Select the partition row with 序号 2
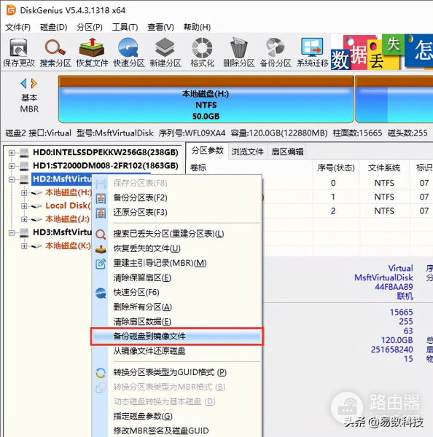The width and height of the screenshot is (433, 437). point(348,211)
